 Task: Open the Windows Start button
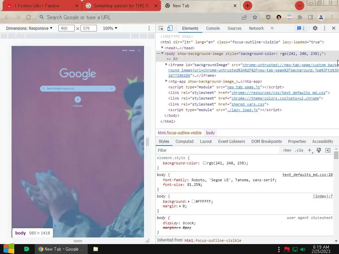tap(9, 249)
